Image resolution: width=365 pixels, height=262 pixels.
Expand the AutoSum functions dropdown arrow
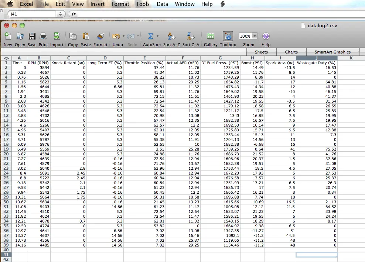tap(157, 36)
